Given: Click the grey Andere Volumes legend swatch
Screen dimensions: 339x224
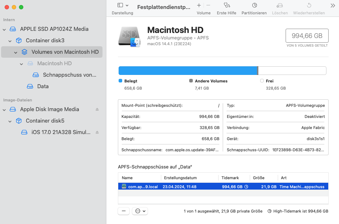Looking at the screenshot, I should pos(191,81).
